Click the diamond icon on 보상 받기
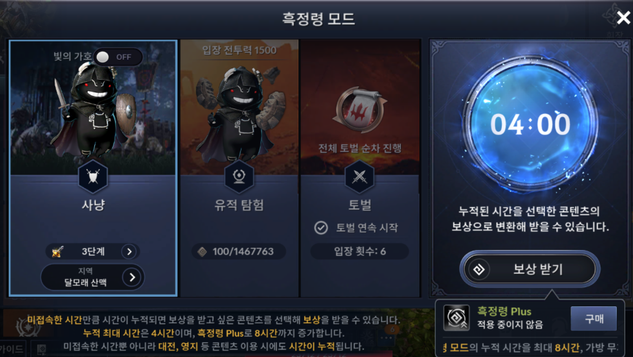The height and width of the screenshot is (357, 633). pos(479,269)
